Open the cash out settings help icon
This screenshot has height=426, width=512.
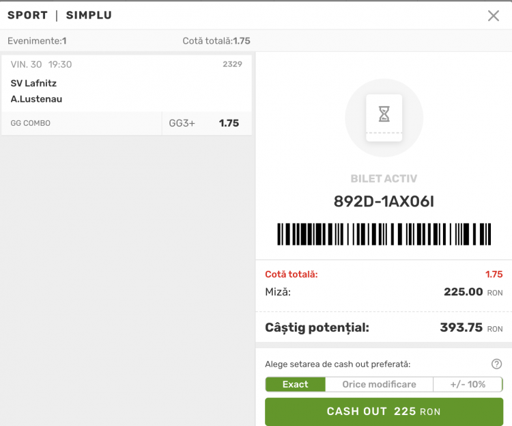pos(496,364)
